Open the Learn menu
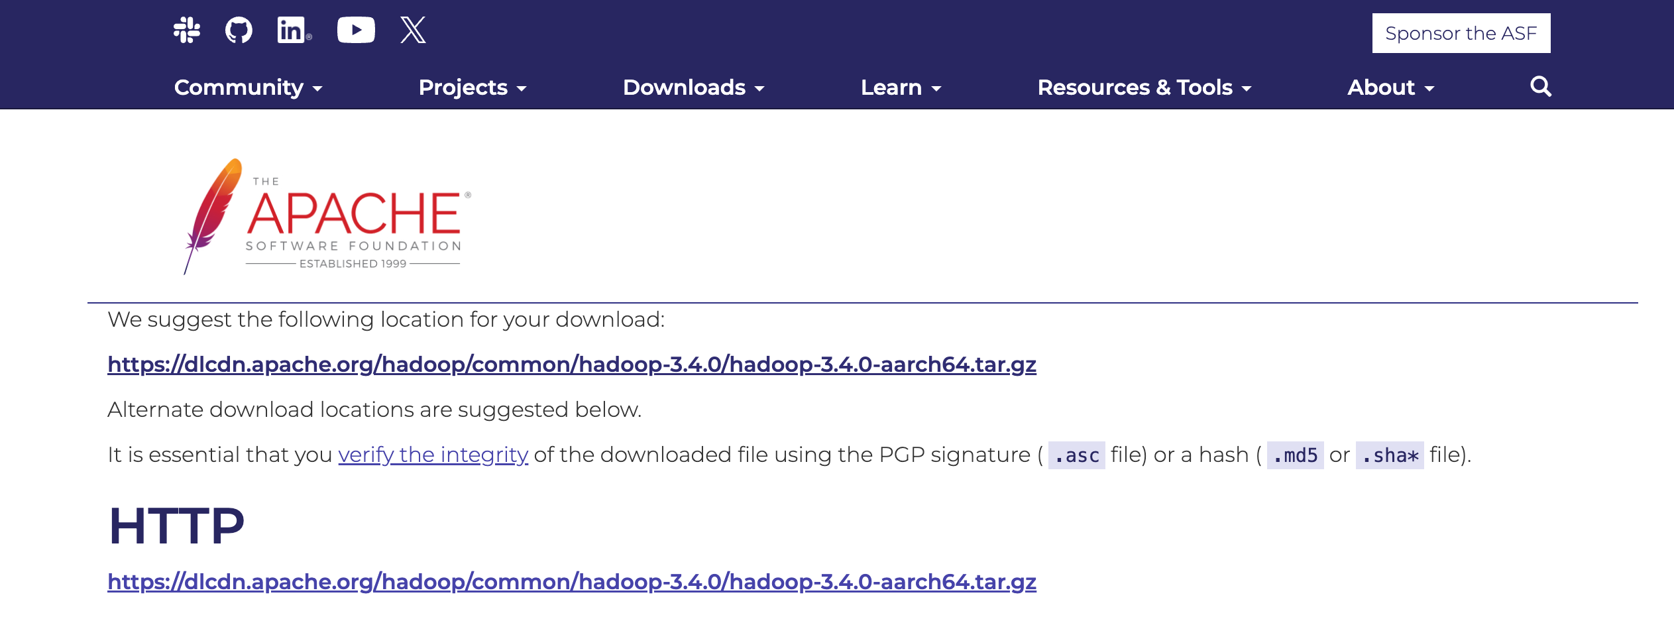The height and width of the screenshot is (623, 1674). tap(901, 87)
